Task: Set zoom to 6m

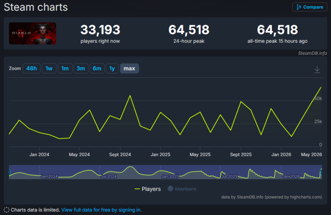Action: coord(97,68)
